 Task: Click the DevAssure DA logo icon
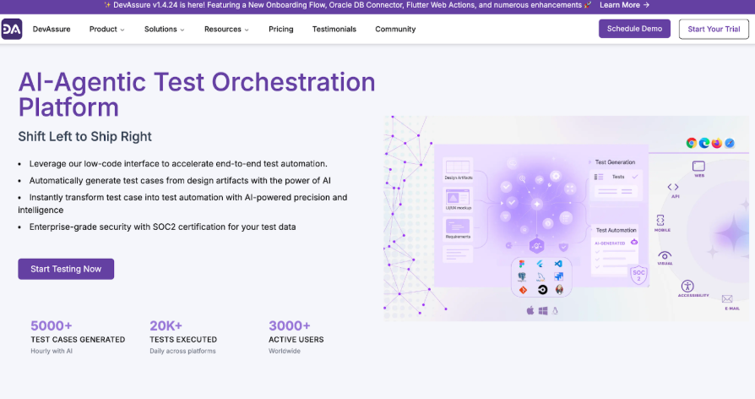12,29
